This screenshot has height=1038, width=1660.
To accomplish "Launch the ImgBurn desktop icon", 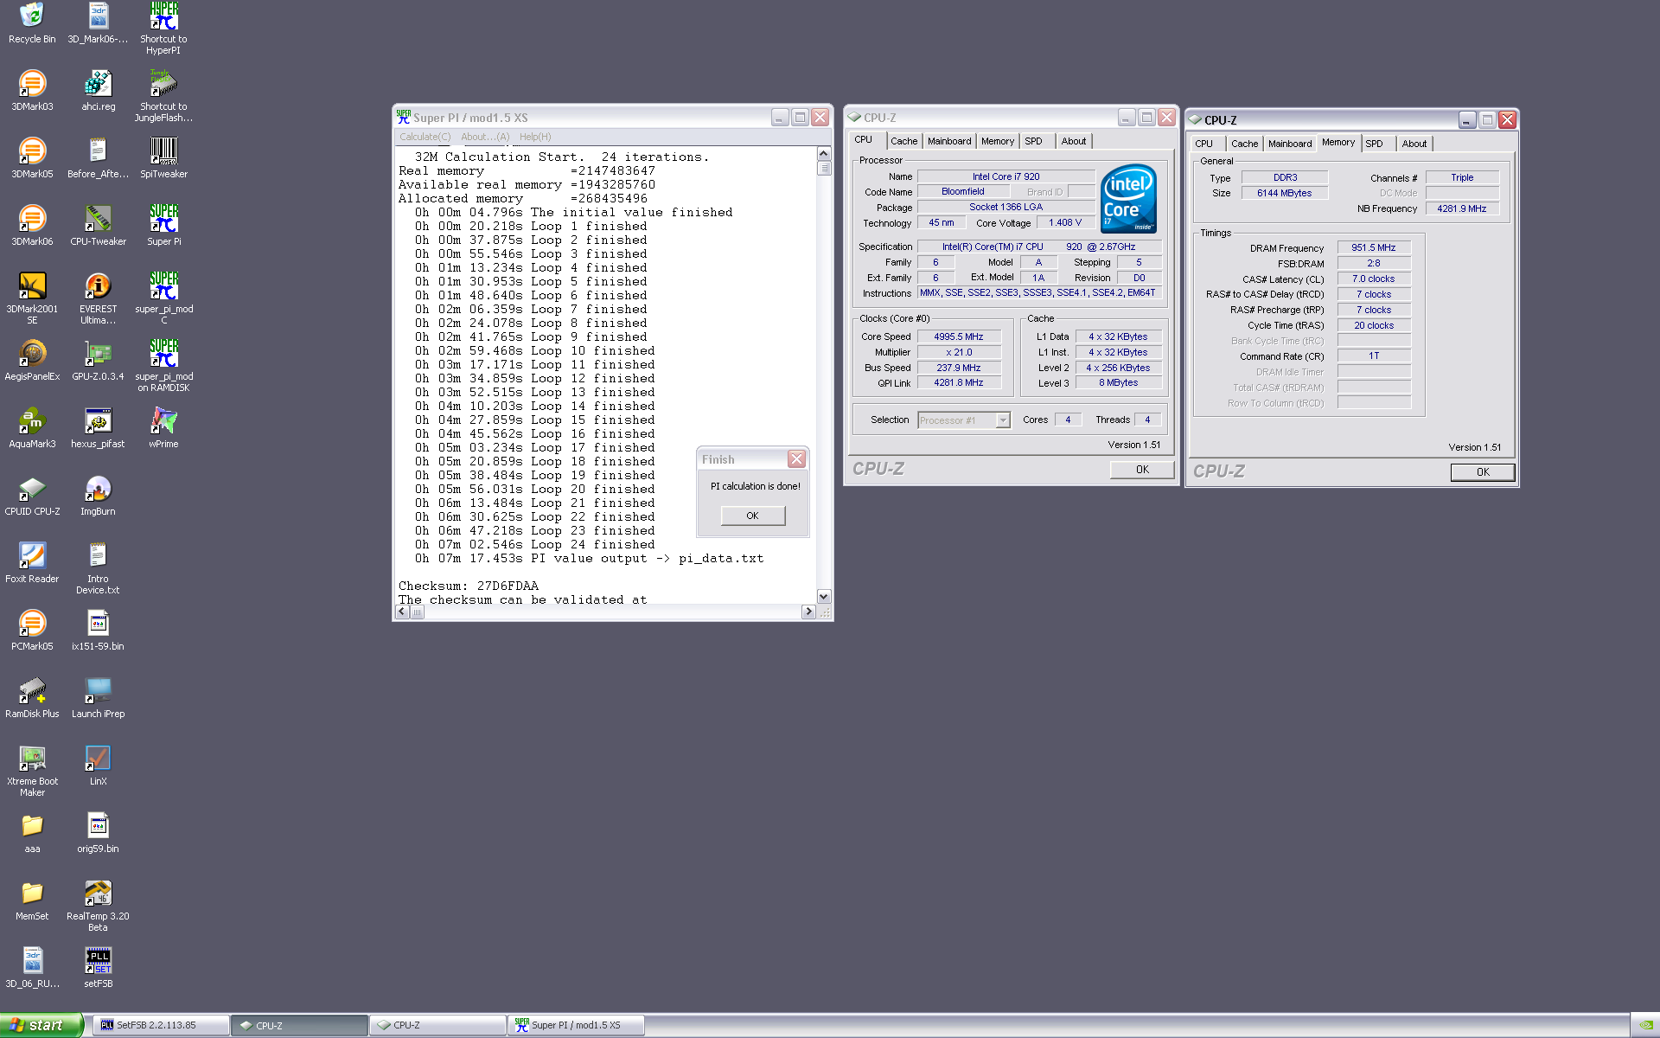I will [x=98, y=495].
